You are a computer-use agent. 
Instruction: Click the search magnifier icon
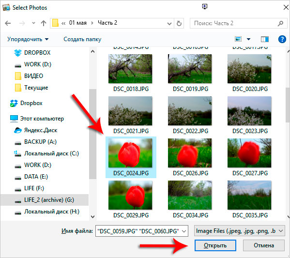tap(280, 23)
